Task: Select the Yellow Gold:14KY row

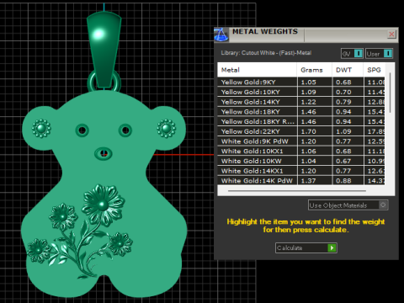Action: point(301,102)
